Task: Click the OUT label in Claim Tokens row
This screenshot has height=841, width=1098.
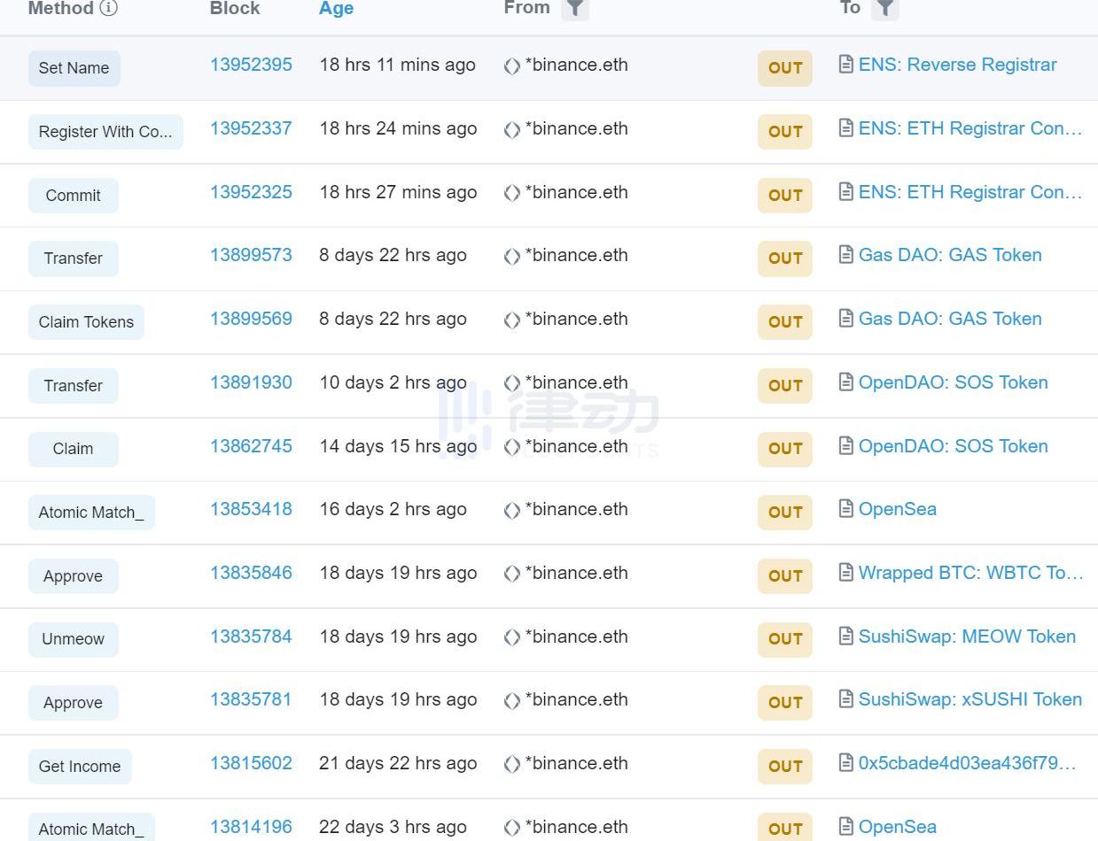Action: click(785, 321)
